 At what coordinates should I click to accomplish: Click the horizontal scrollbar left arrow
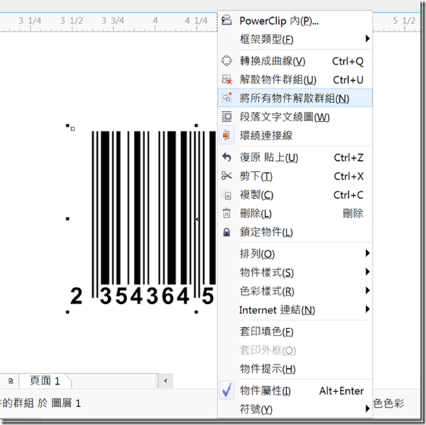point(165,381)
